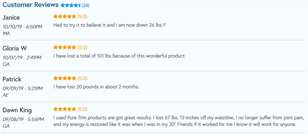Click Patrick's five-star rating icons
Viewport: 308px width, 134px height.
[x=65, y=78]
